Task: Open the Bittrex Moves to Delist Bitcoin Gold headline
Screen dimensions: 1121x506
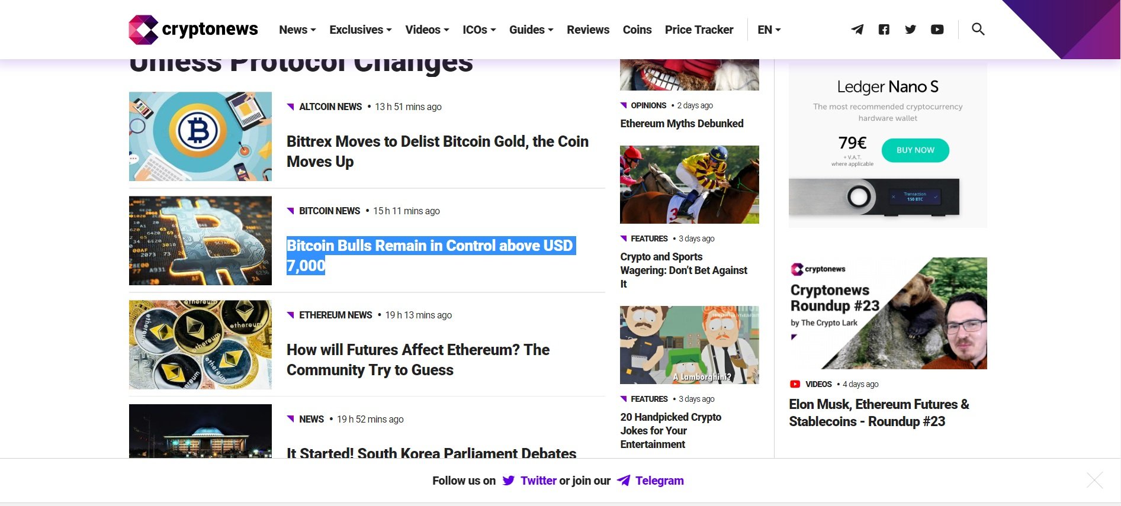Action: coord(438,152)
